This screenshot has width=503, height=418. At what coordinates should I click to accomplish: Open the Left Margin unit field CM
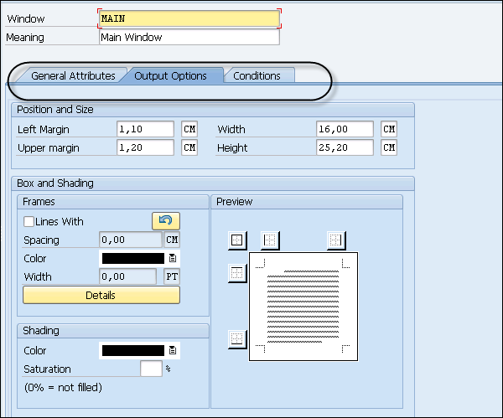(x=189, y=129)
